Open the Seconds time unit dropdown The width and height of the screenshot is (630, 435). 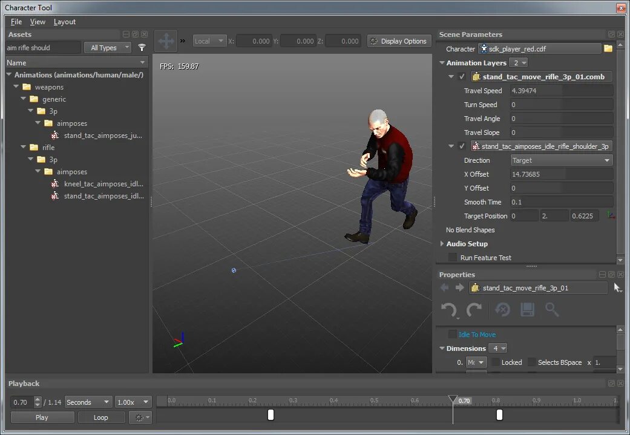pos(88,402)
